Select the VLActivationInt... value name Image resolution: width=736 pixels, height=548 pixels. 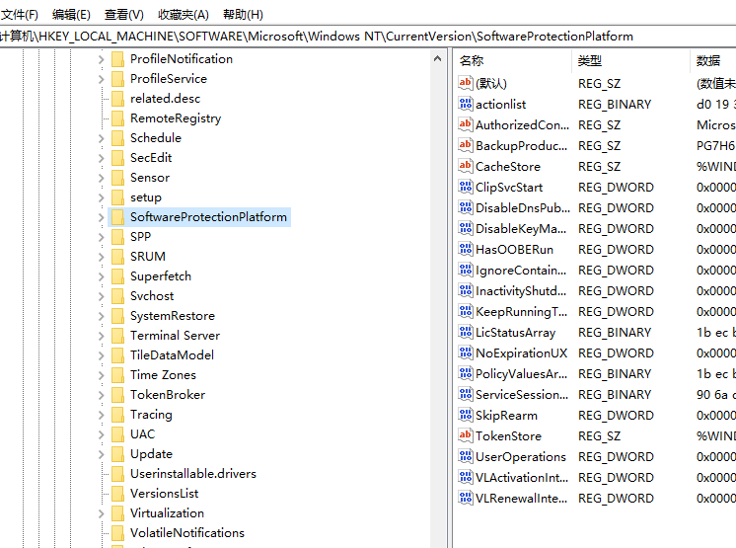pyautogui.click(x=522, y=477)
